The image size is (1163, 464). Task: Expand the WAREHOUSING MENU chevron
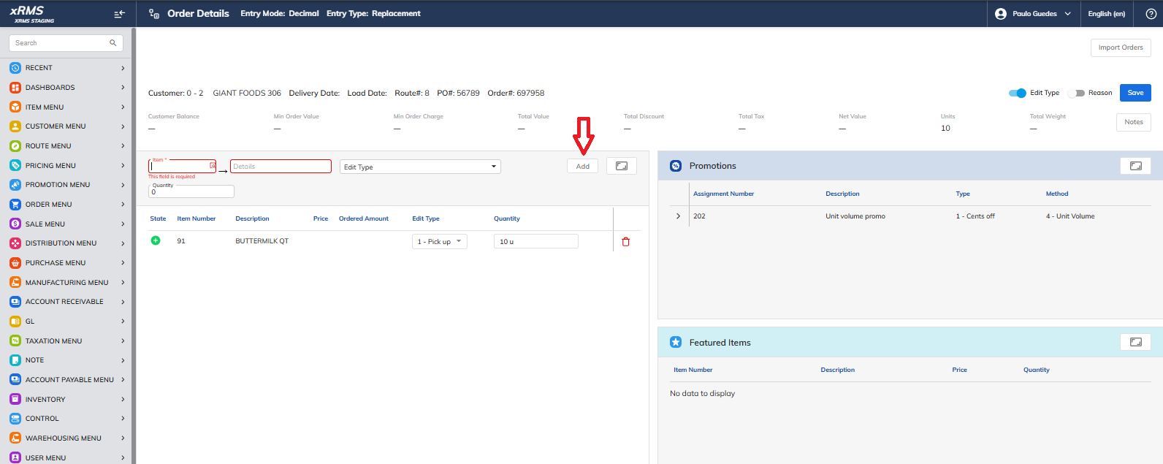click(x=123, y=438)
